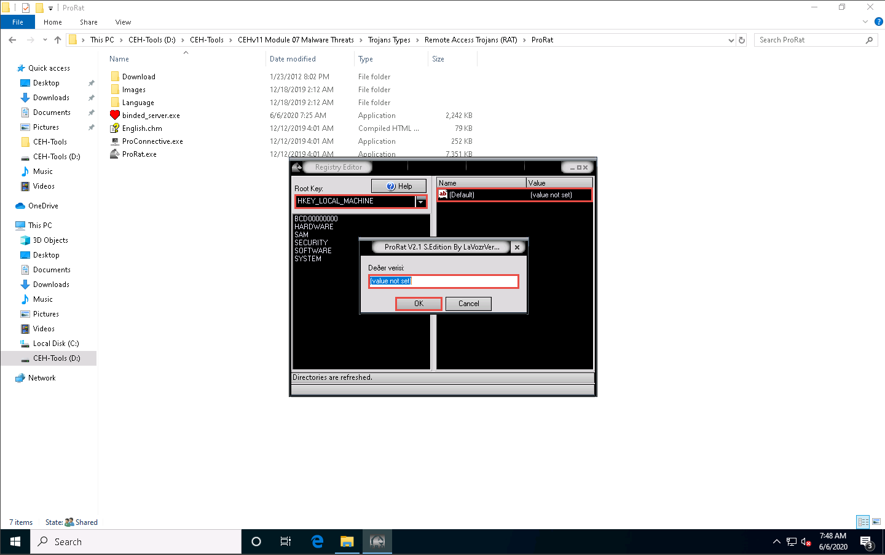
Task: Select the SOFTWARE registry key
Action: (x=313, y=251)
